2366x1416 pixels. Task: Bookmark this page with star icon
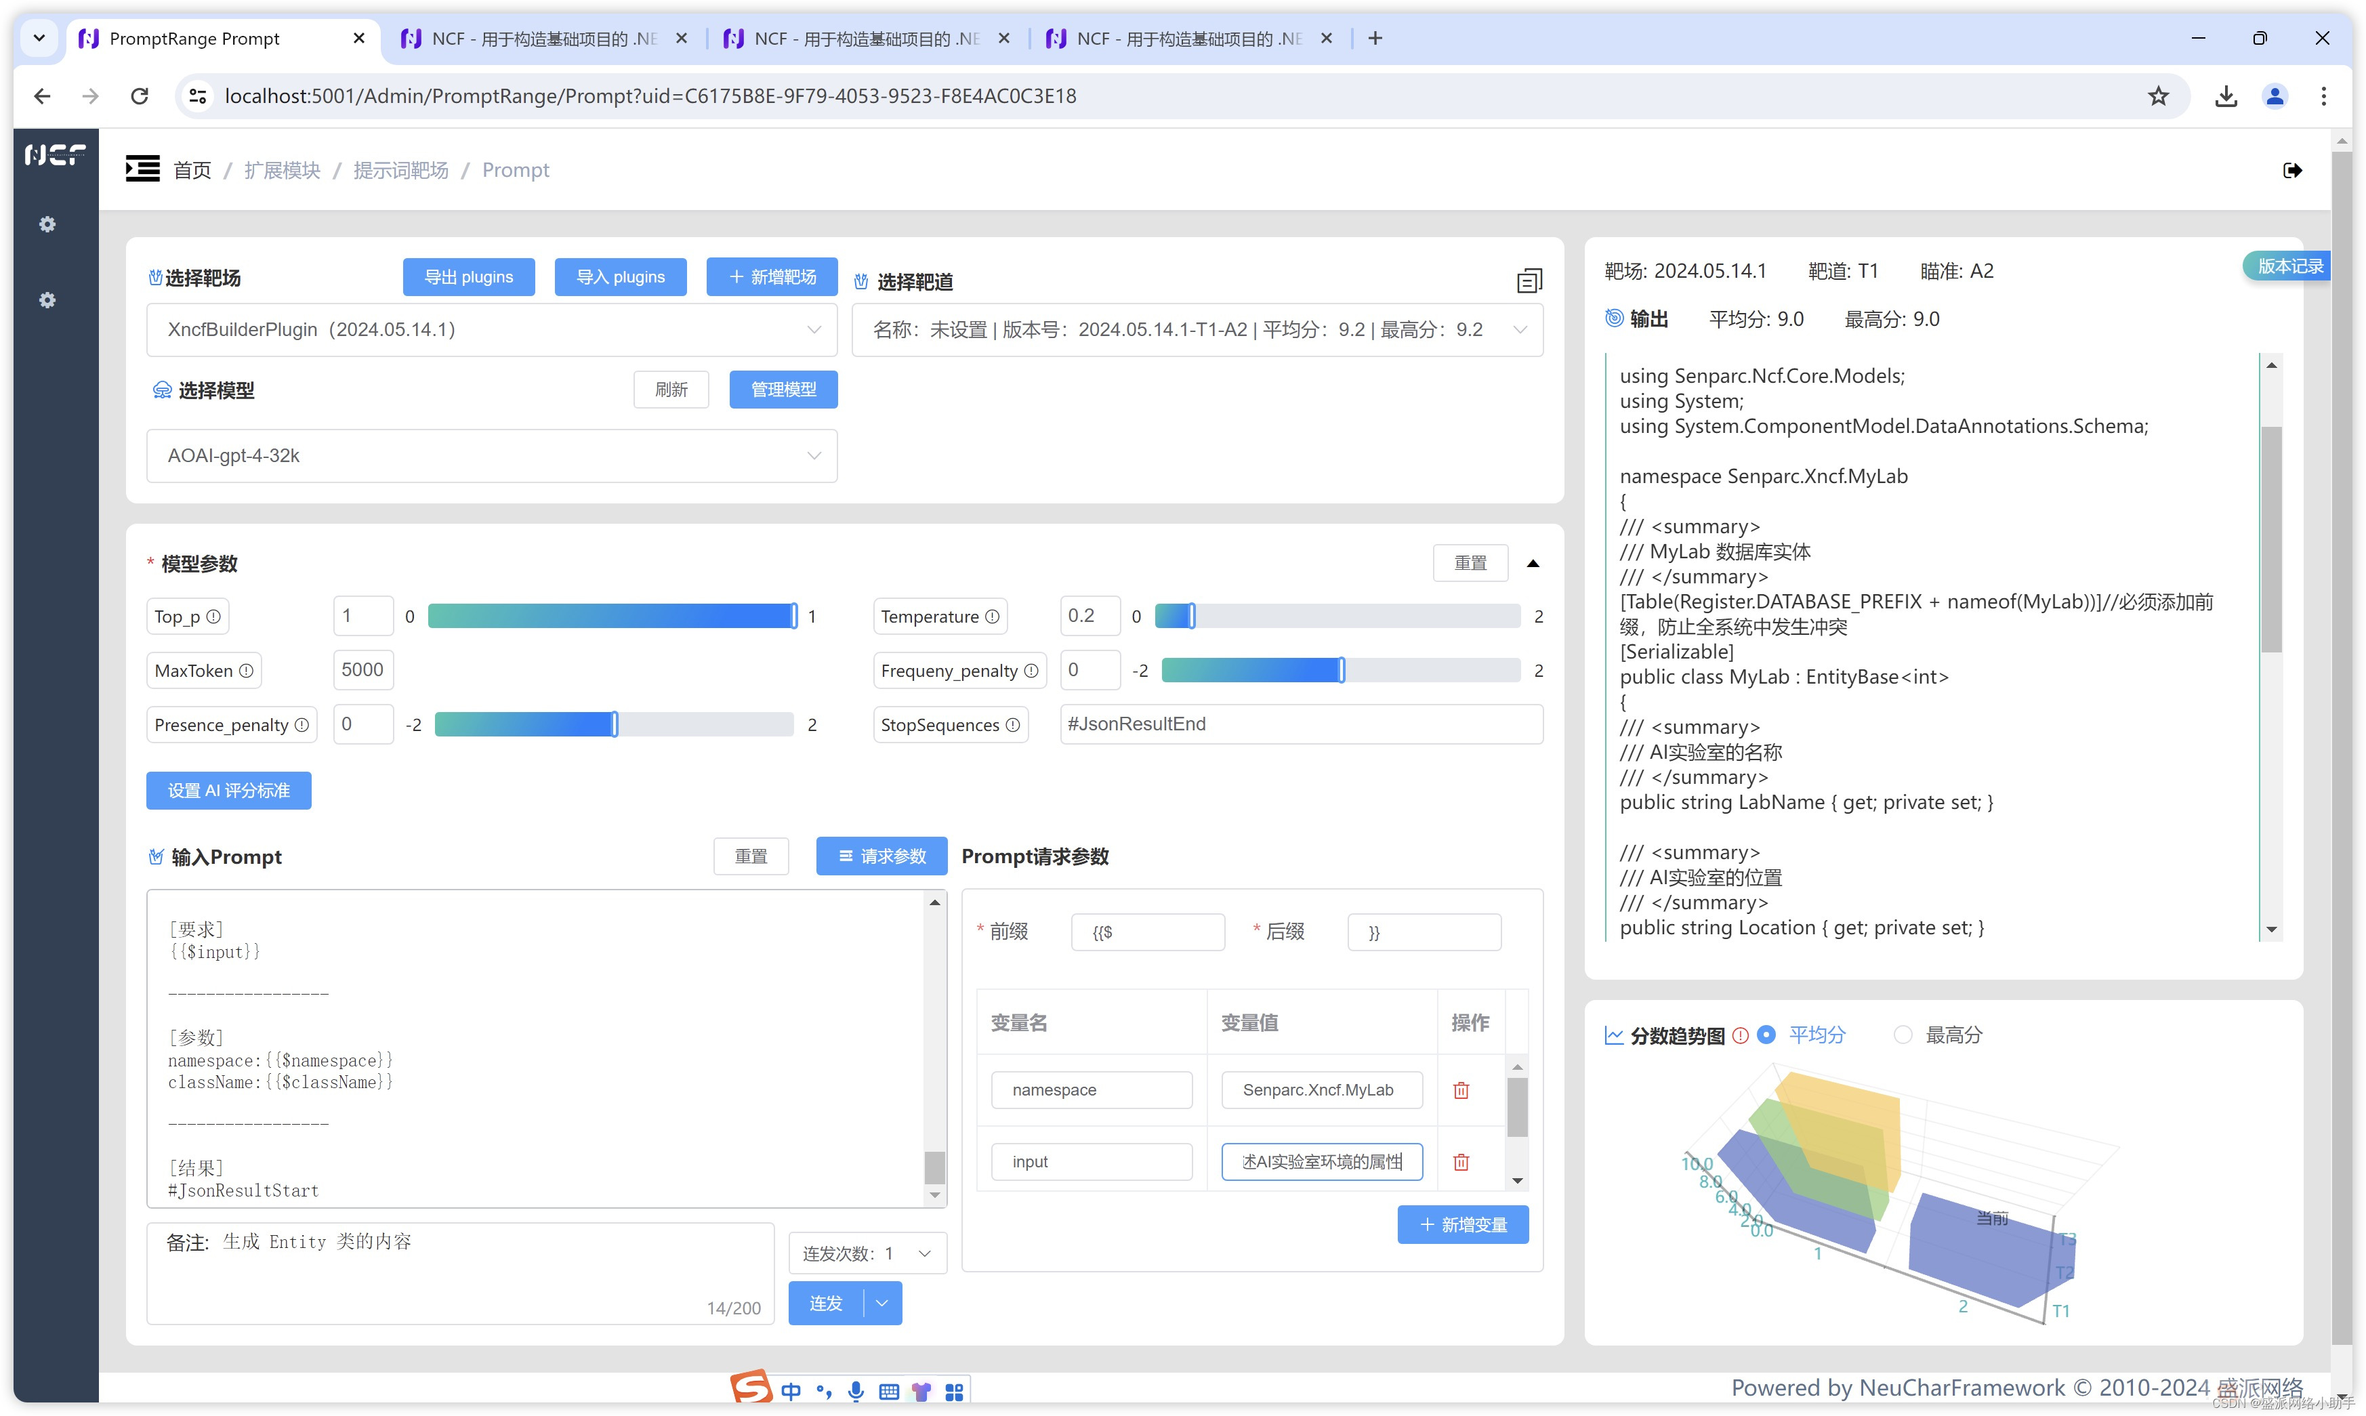click(2158, 96)
